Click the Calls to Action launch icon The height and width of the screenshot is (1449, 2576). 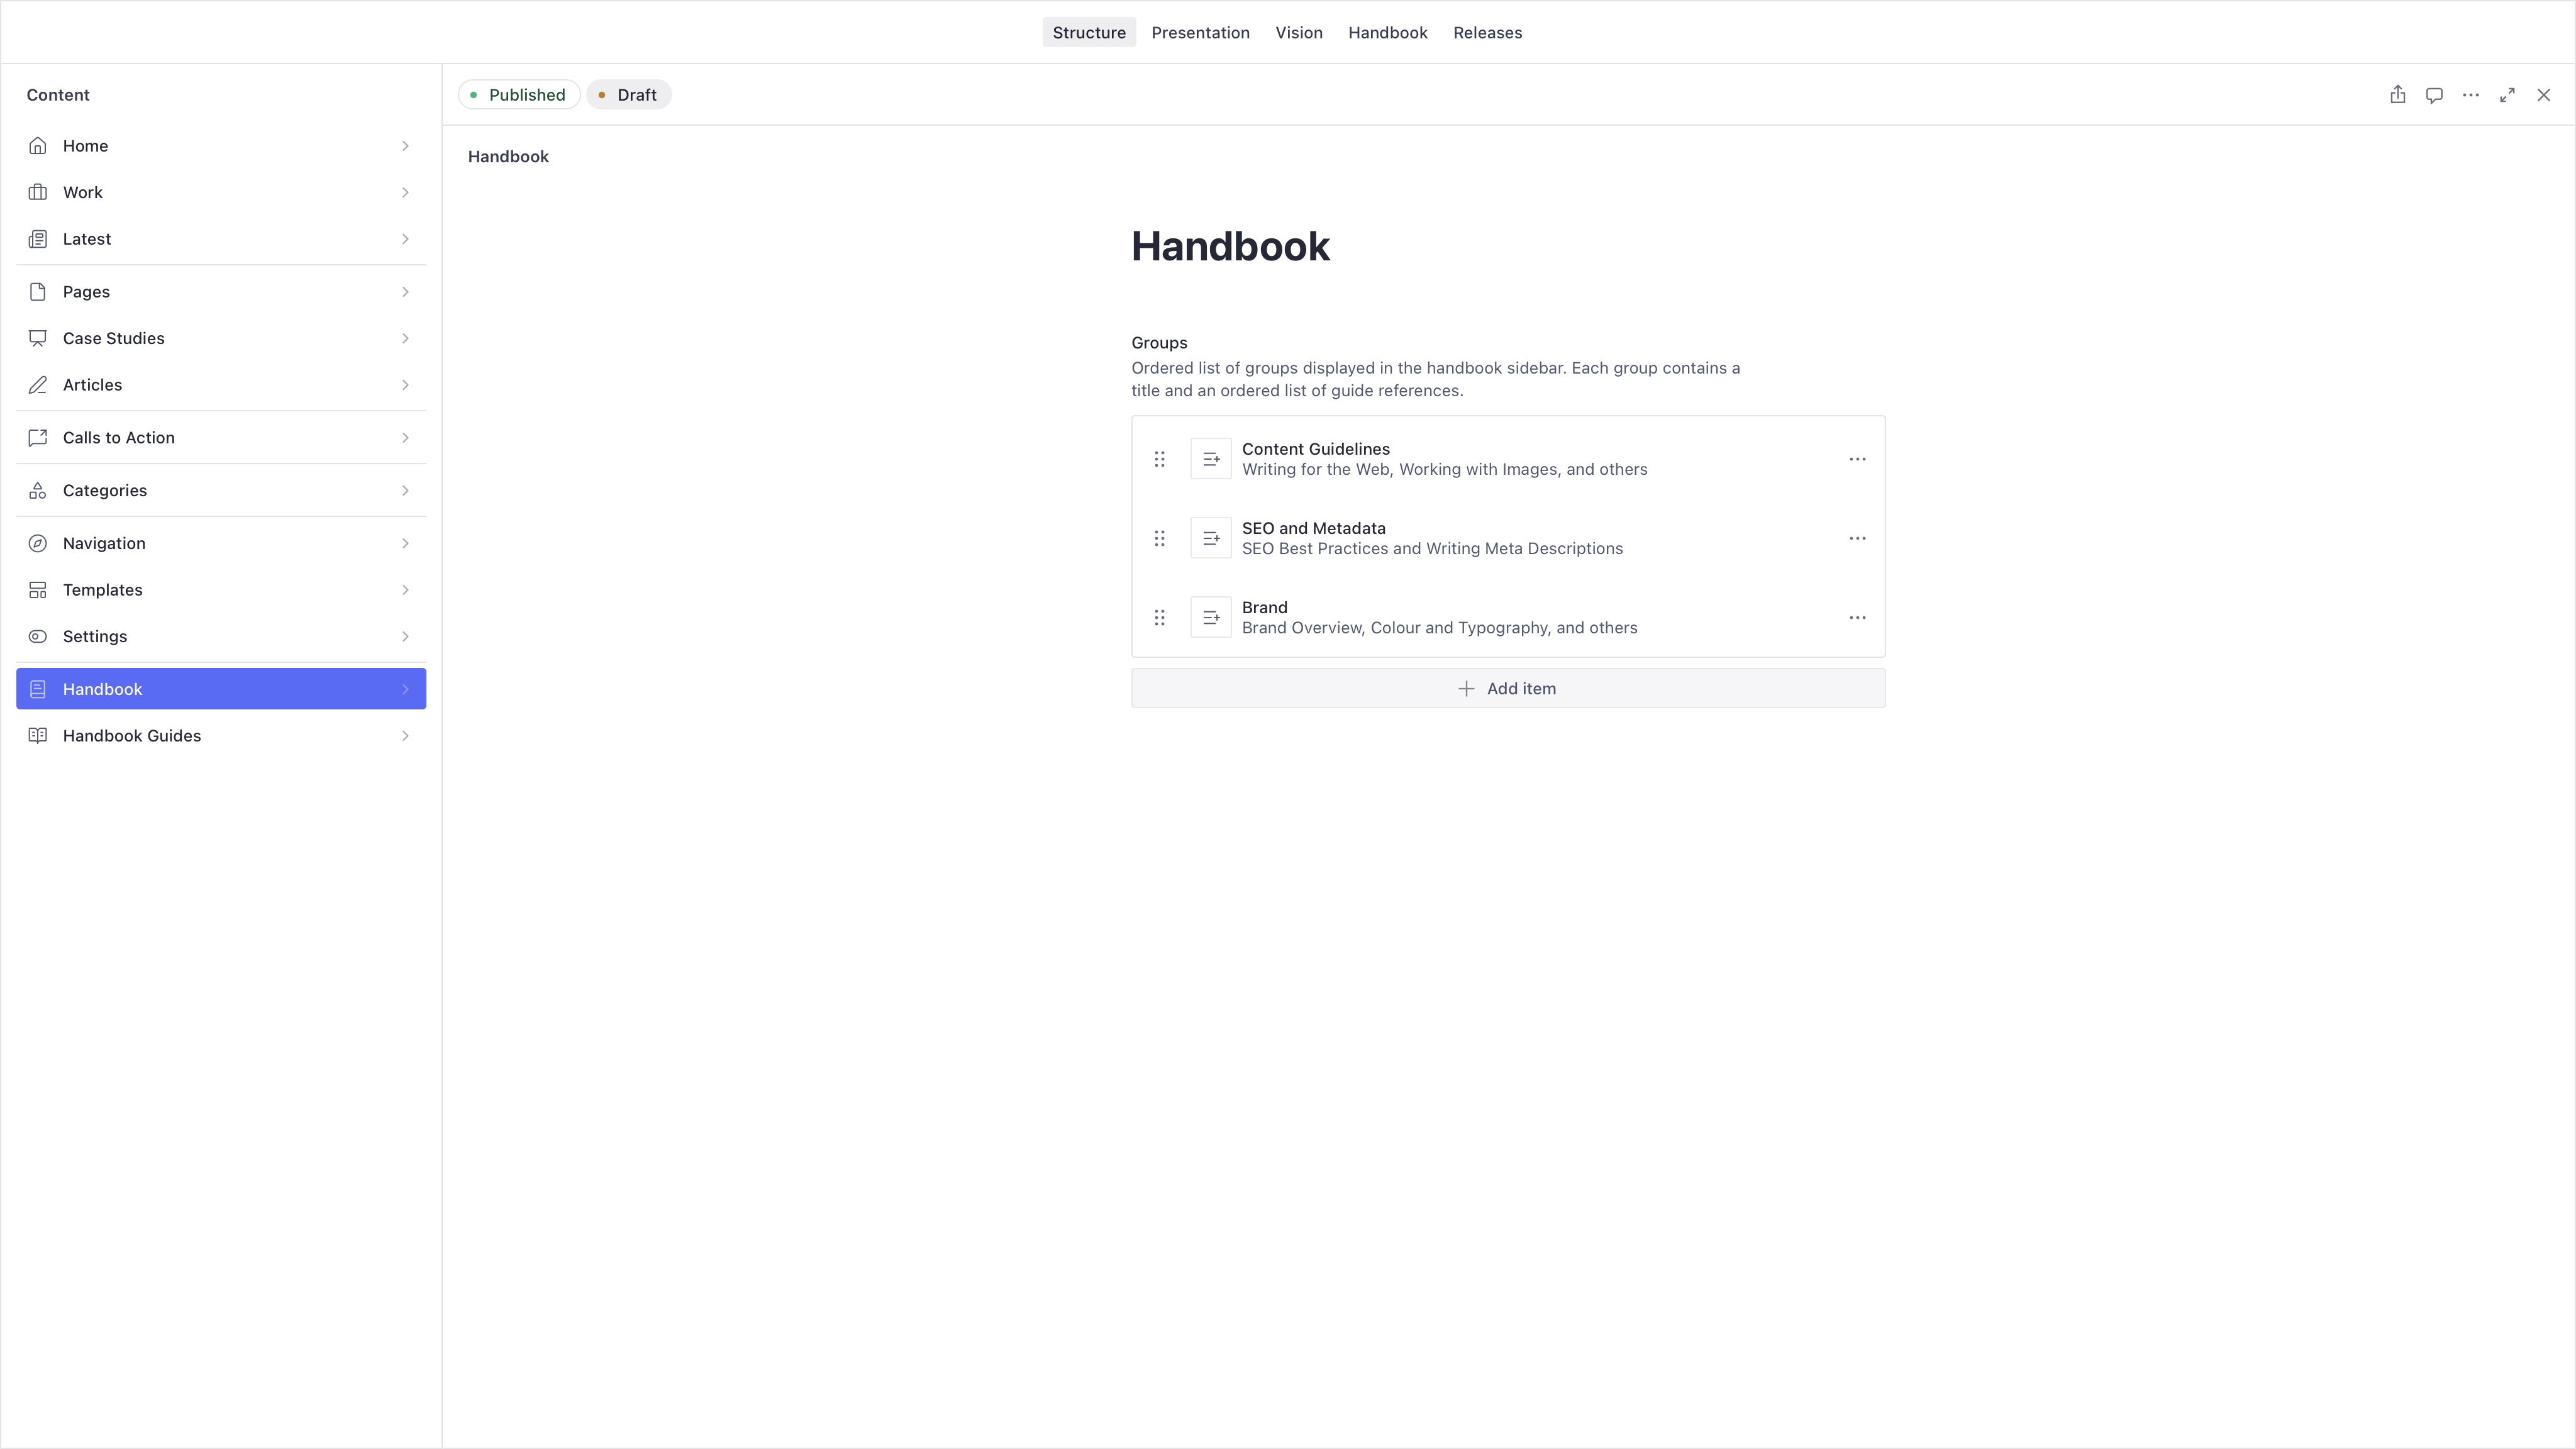click(x=38, y=438)
